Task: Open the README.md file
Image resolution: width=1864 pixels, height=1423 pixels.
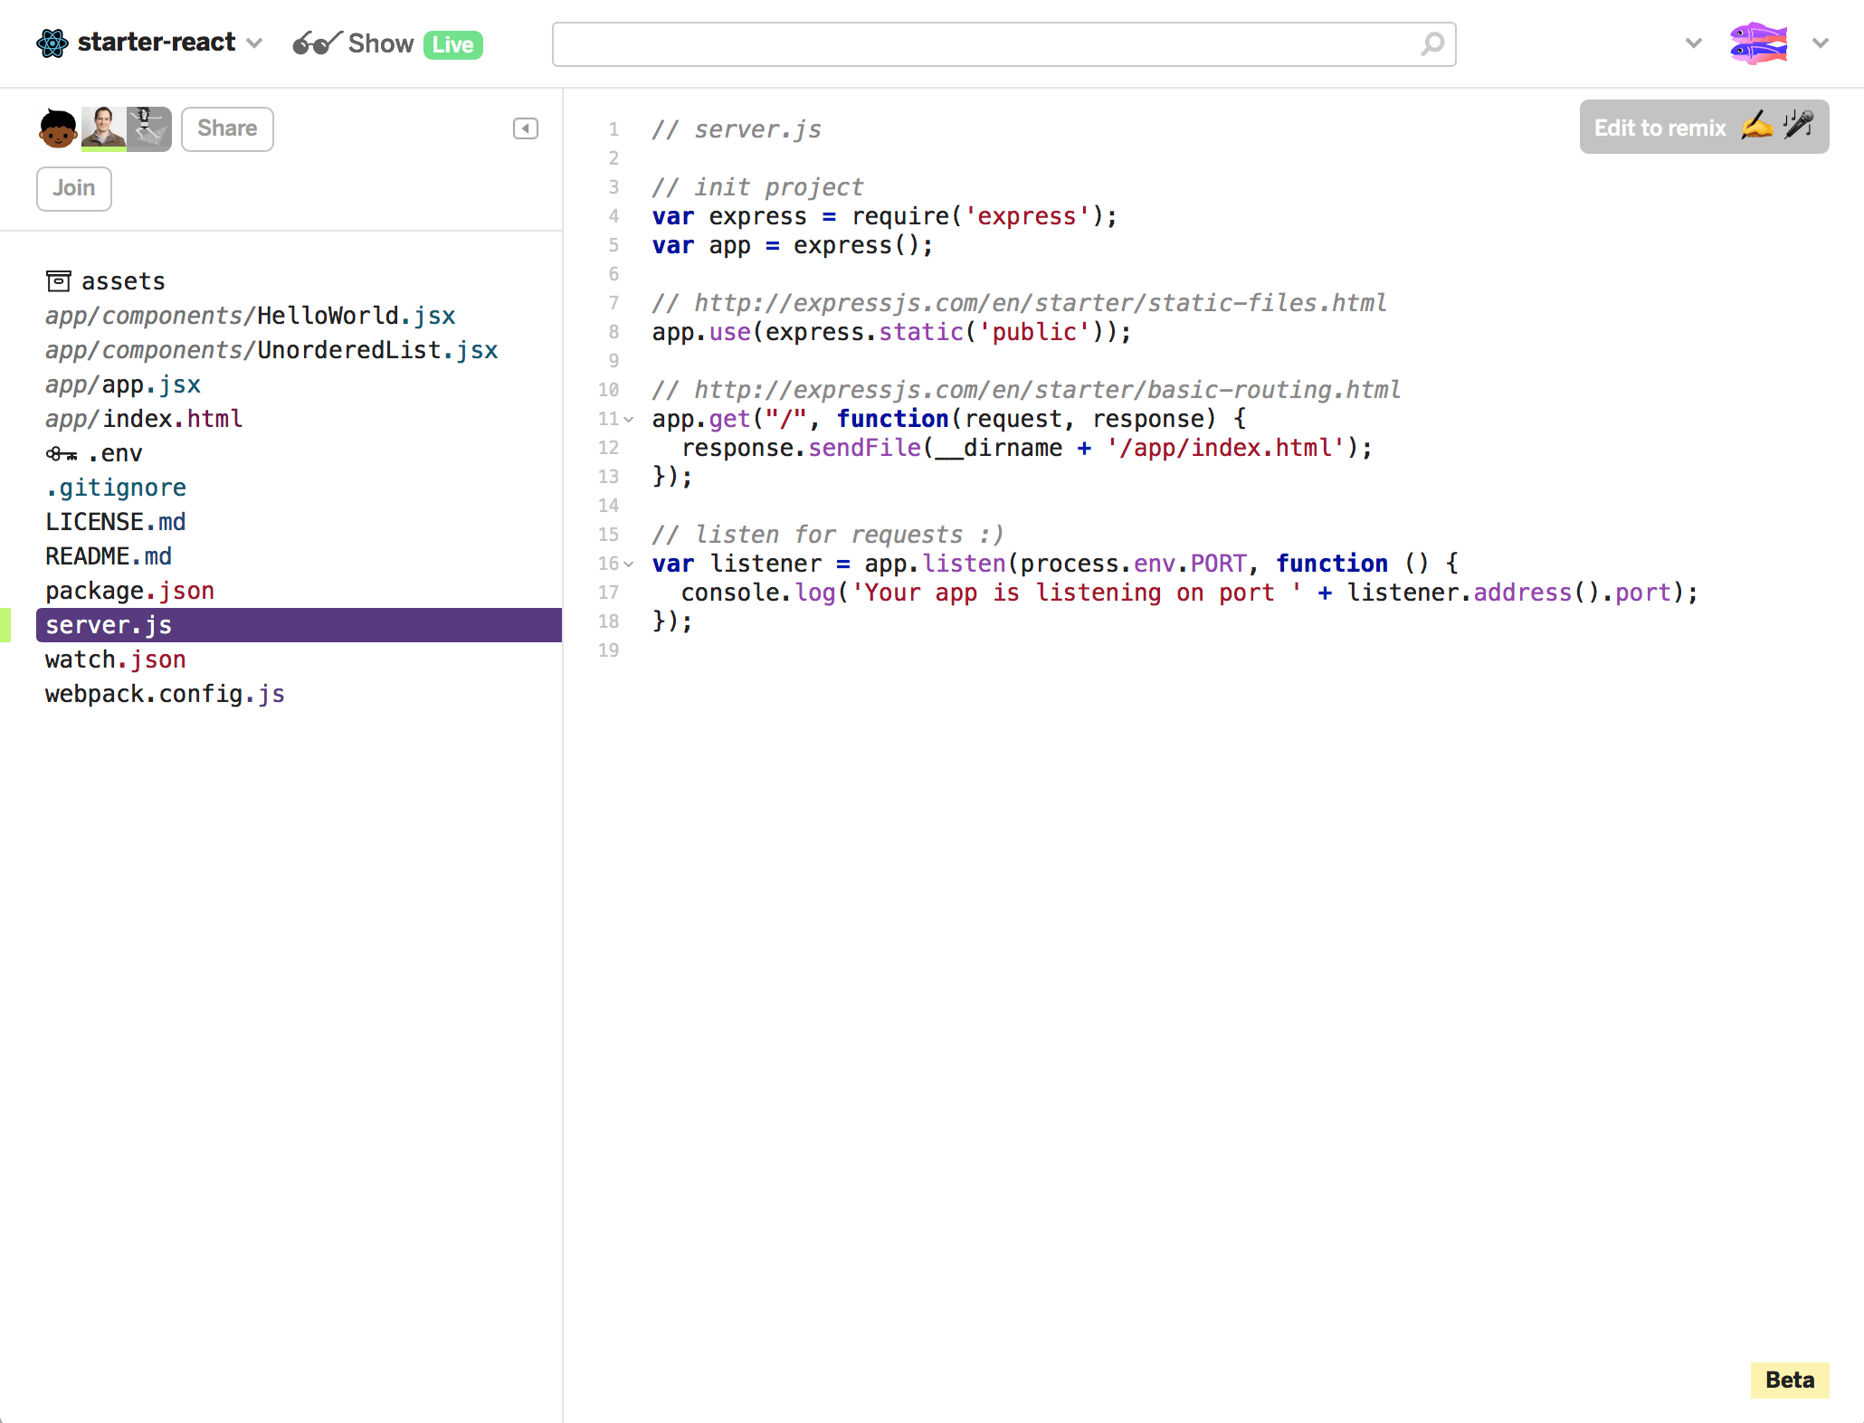Action: (x=109, y=556)
